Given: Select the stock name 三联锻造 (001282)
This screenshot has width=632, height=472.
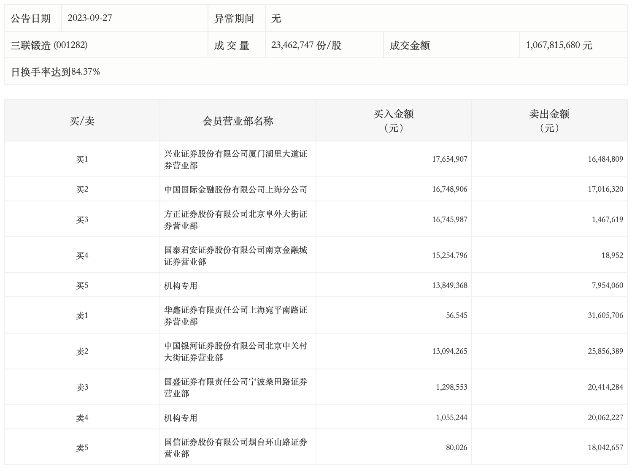Looking at the screenshot, I should [x=49, y=45].
